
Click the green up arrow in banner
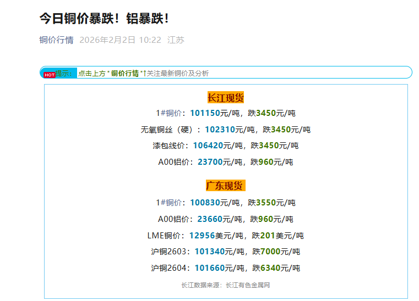(144, 73)
